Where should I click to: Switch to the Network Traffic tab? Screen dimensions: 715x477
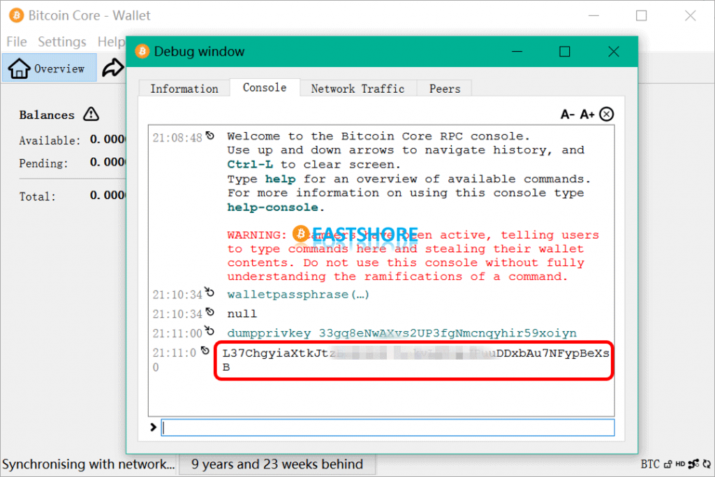(x=357, y=89)
